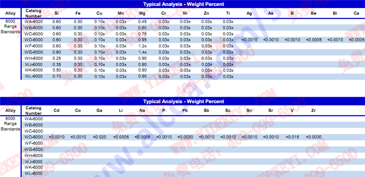Screen dimensions: 365x177
Task: Click the Mg column header
Action: 142,13
